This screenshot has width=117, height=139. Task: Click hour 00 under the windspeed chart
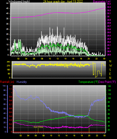(x=104, y=59)
